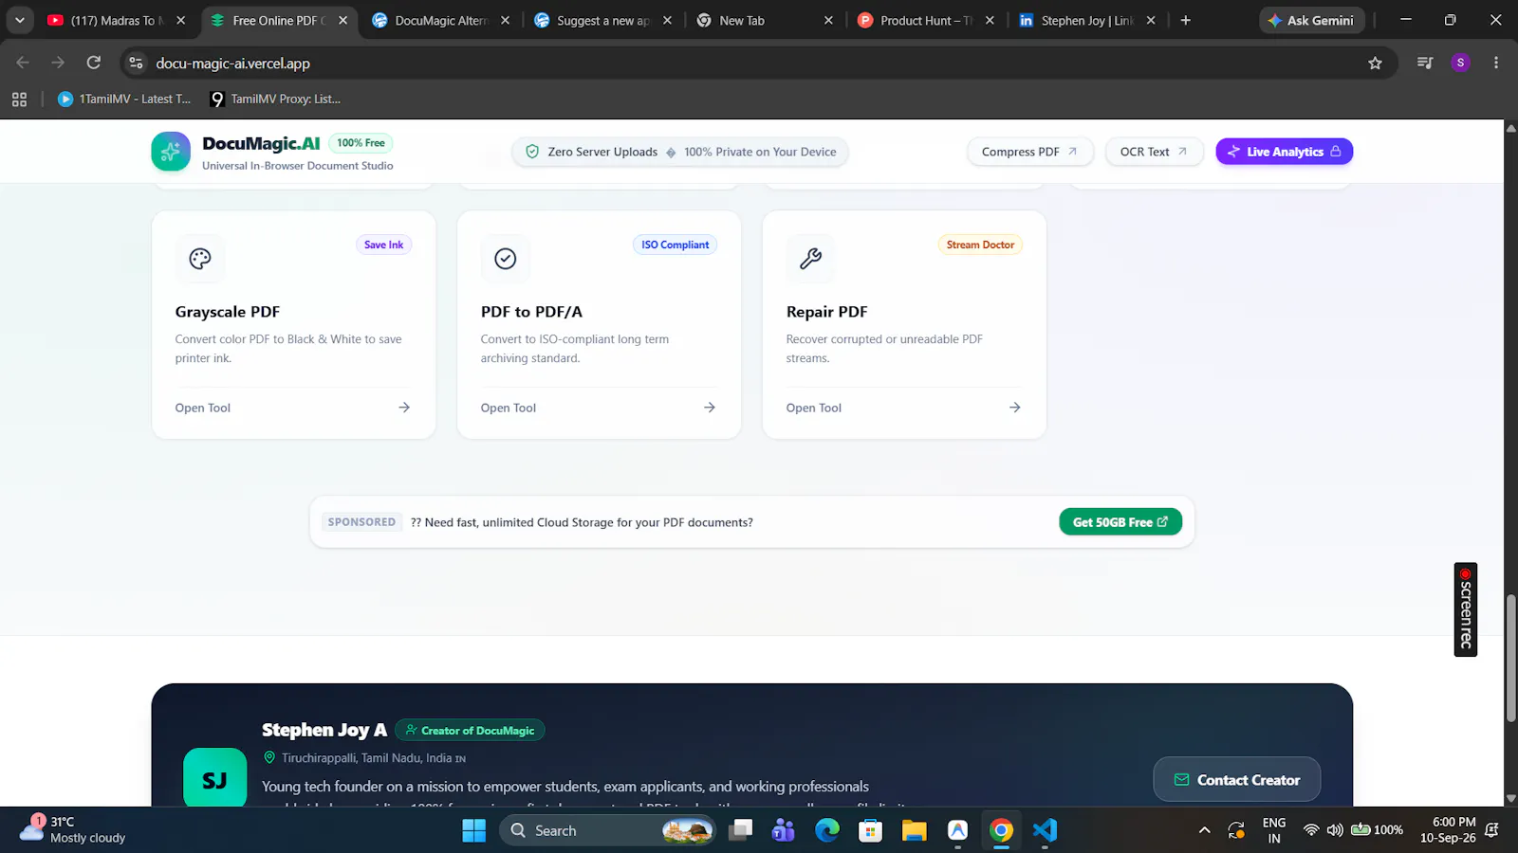
Task: Click Open Tool on the Grayscale PDF card
Action: pos(203,408)
